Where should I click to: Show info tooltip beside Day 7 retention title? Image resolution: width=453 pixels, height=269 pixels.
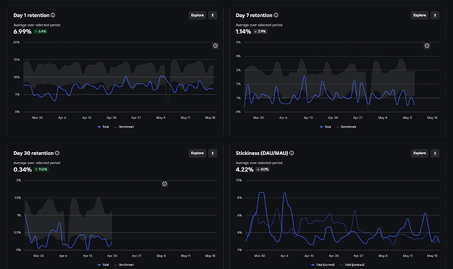tap(276, 15)
